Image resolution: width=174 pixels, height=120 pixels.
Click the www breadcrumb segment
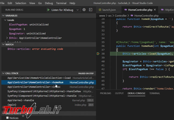click(x=102, y=16)
